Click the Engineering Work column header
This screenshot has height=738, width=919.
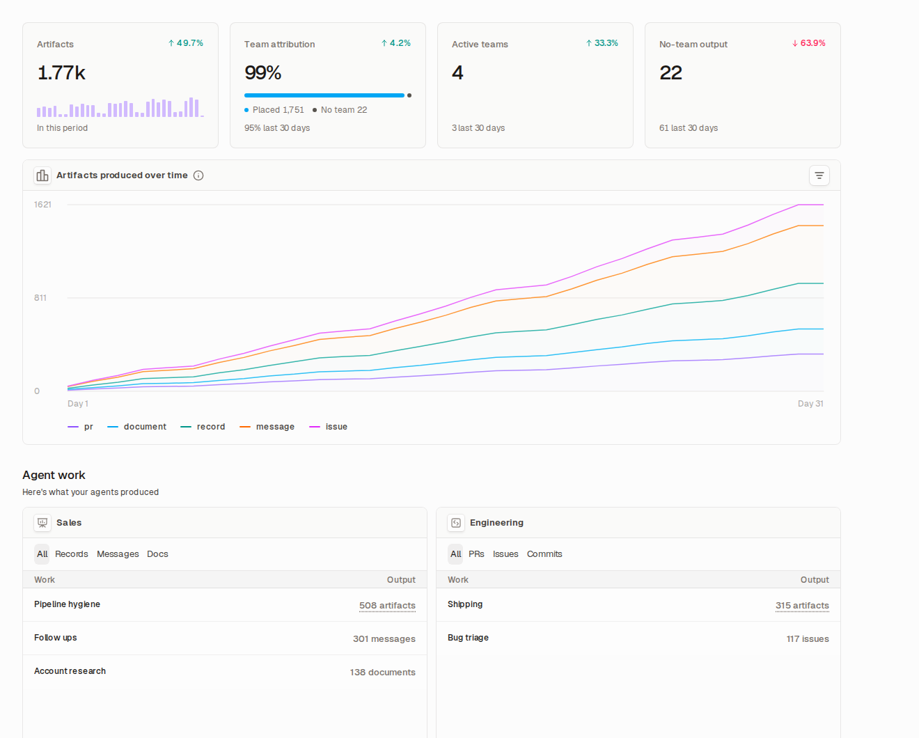coord(458,580)
